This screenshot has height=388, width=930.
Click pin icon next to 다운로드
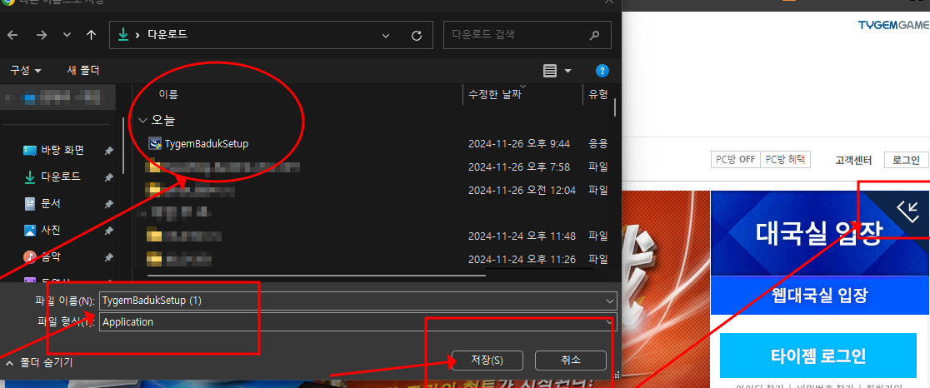pos(108,177)
